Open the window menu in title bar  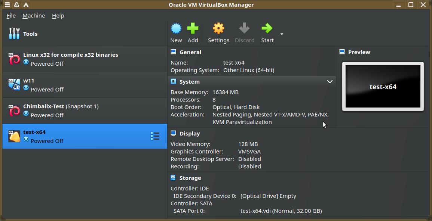coord(7,5)
